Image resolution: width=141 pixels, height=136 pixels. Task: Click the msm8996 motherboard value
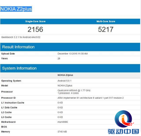(x=63, y=122)
